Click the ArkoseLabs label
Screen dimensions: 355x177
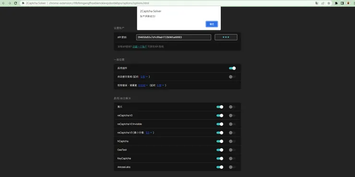click(x=124, y=167)
